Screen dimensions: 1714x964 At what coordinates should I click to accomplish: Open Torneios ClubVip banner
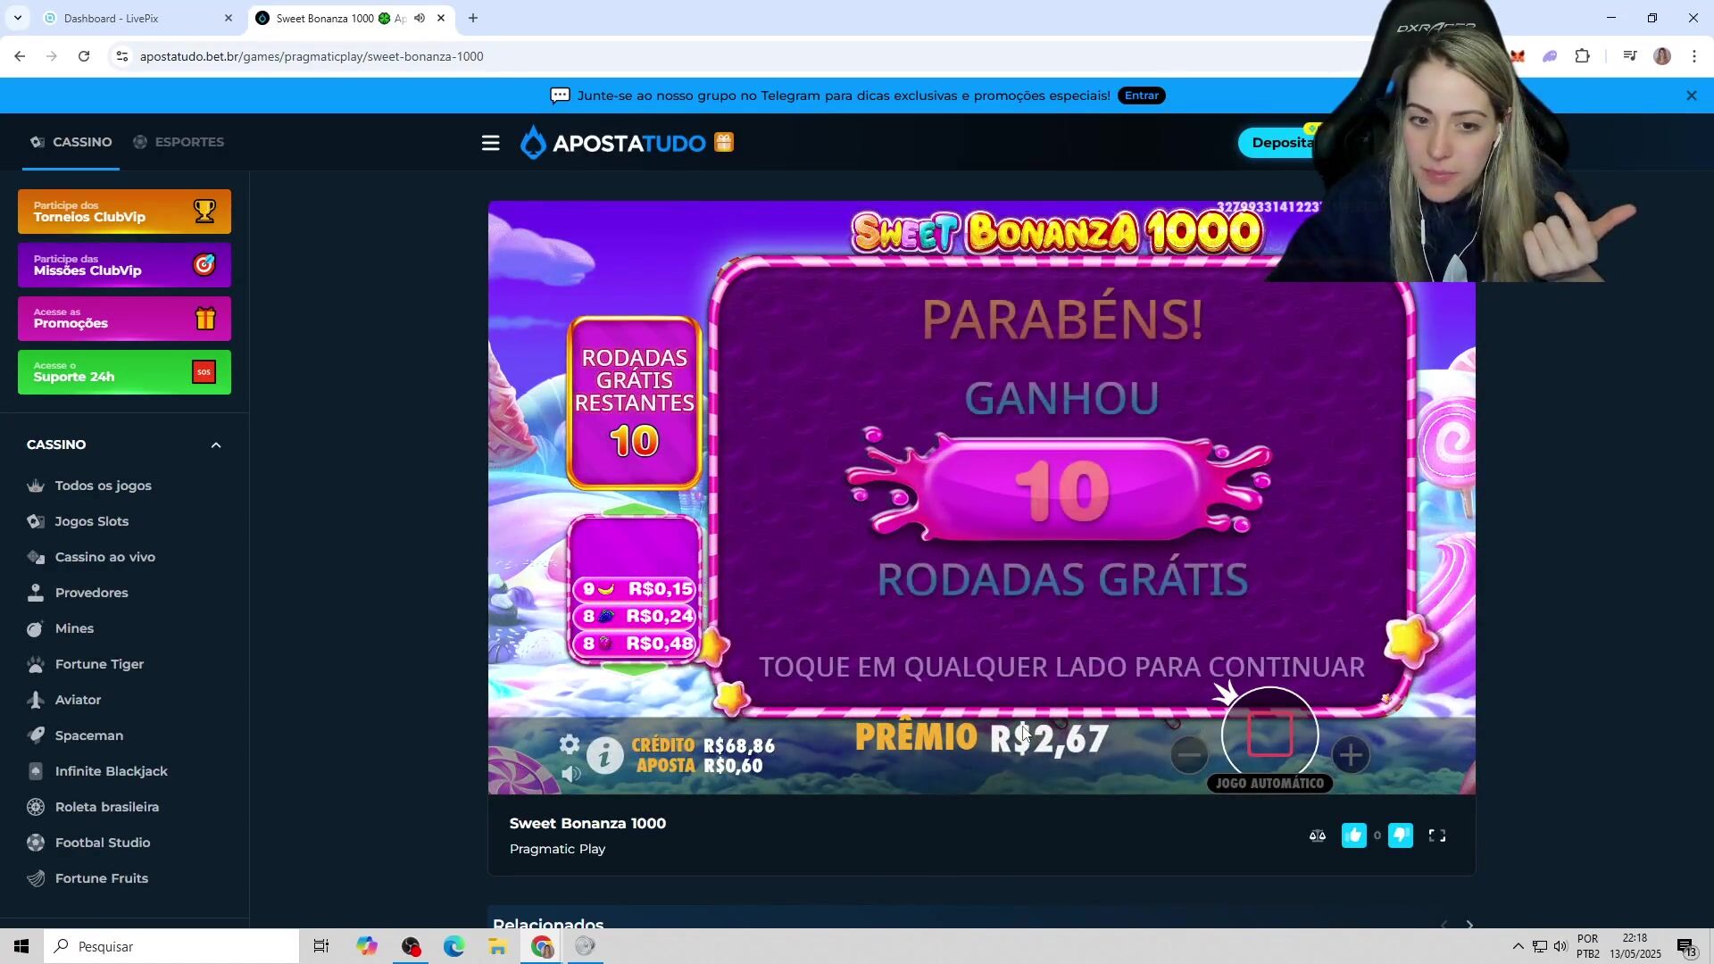tap(124, 212)
